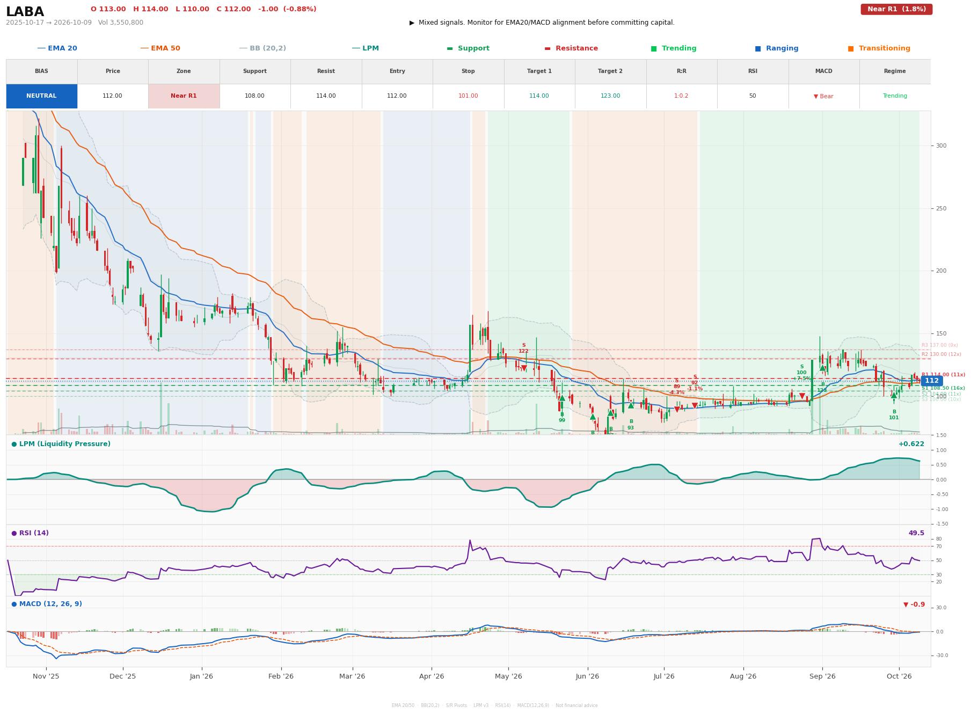The width and height of the screenshot is (971, 714).
Task: Click the R:R value 1:0.2
Action: click(681, 96)
